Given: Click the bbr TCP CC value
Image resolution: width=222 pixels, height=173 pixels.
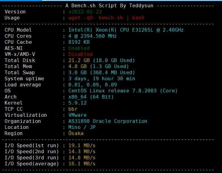Looking at the screenshot, I should tap(73, 109).
